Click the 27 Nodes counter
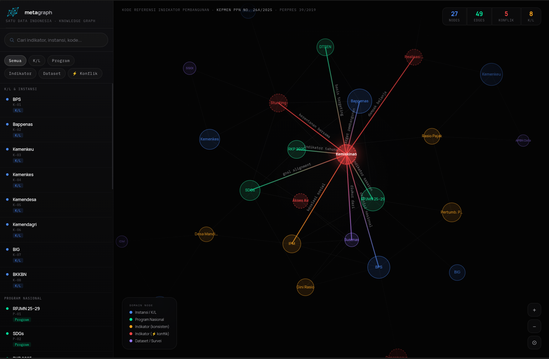This screenshot has width=549, height=359. (x=454, y=16)
